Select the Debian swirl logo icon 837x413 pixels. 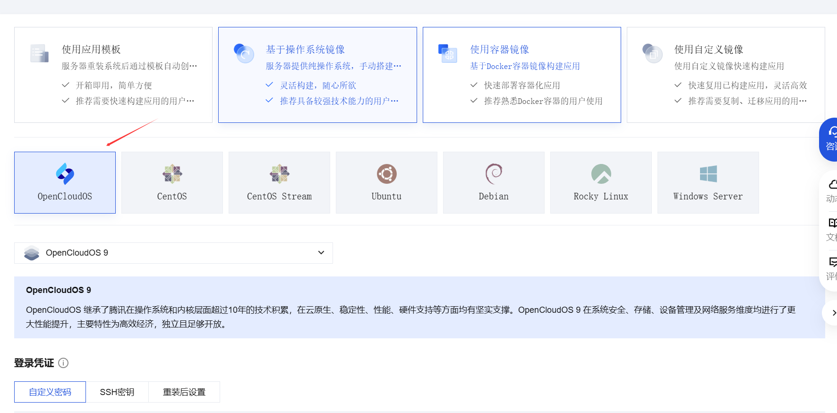[x=494, y=174]
